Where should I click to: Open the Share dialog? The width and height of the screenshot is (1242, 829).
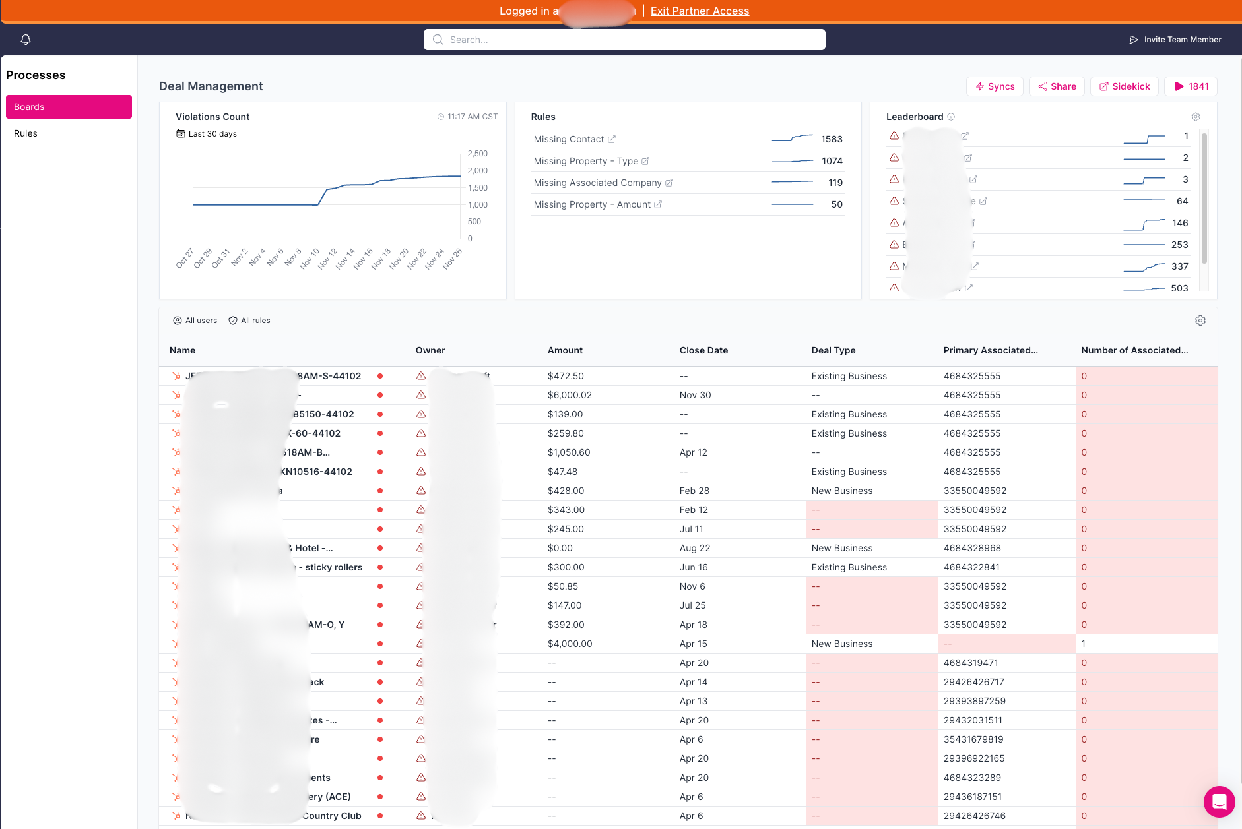[x=1057, y=86]
